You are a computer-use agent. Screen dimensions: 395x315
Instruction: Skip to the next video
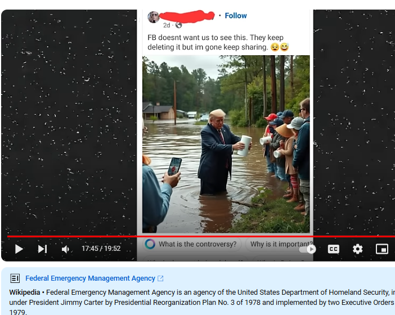pyautogui.click(x=42, y=249)
